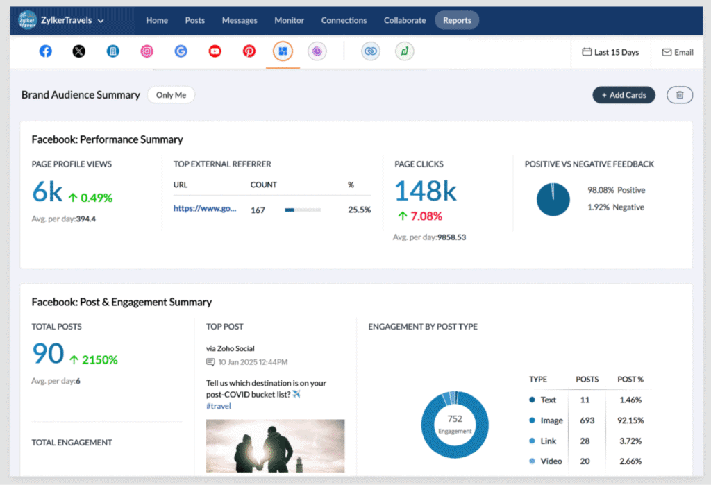Click the LinkedIn network icon
This screenshot has height=485, width=711.
pyautogui.click(x=112, y=51)
